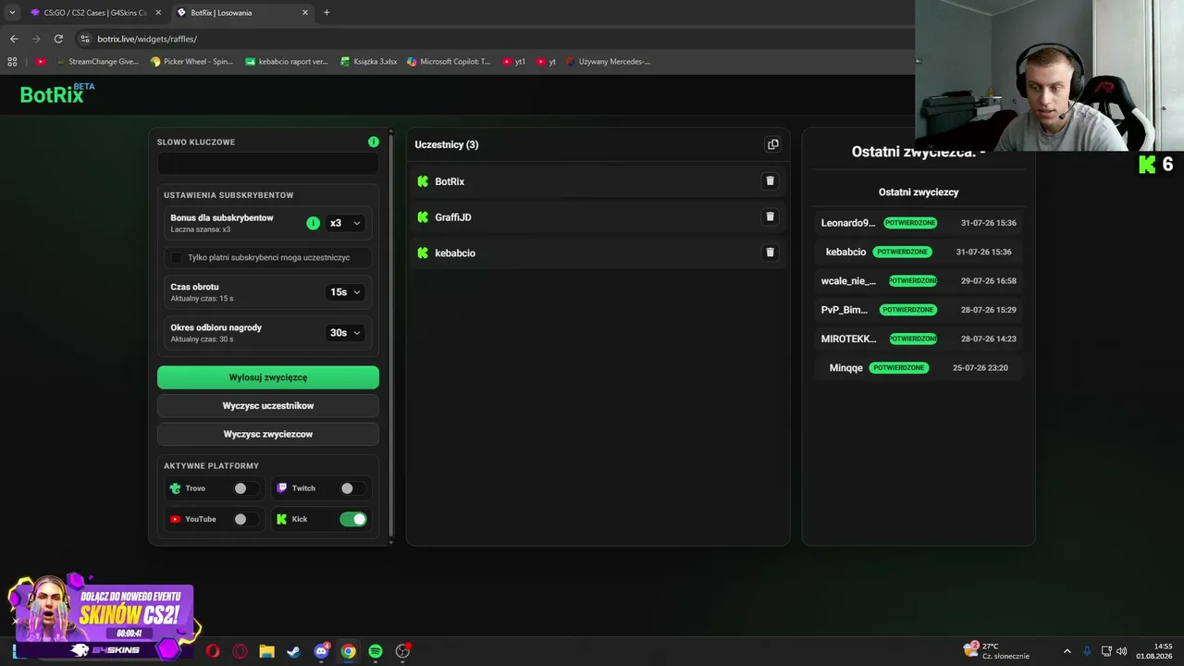Open OBS Studio from the taskbar
This screenshot has height=666, width=1184.
pos(402,651)
